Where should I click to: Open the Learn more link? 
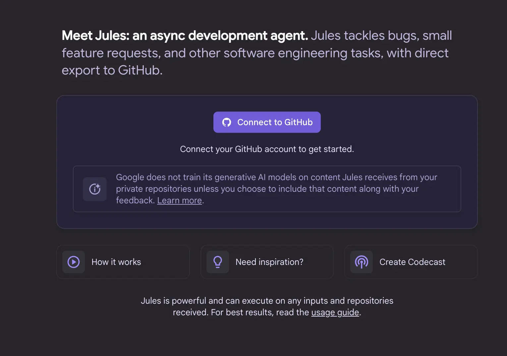click(179, 200)
